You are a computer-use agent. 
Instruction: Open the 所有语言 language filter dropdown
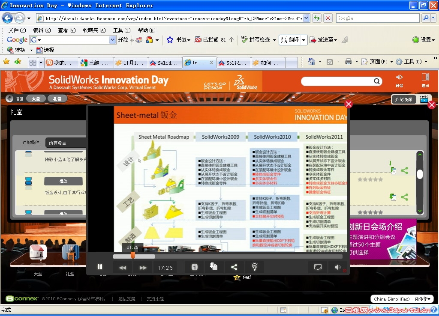click(66, 143)
